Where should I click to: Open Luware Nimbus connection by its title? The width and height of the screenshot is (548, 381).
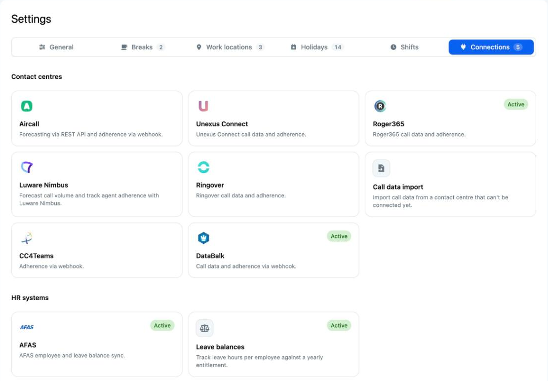pos(43,185)
